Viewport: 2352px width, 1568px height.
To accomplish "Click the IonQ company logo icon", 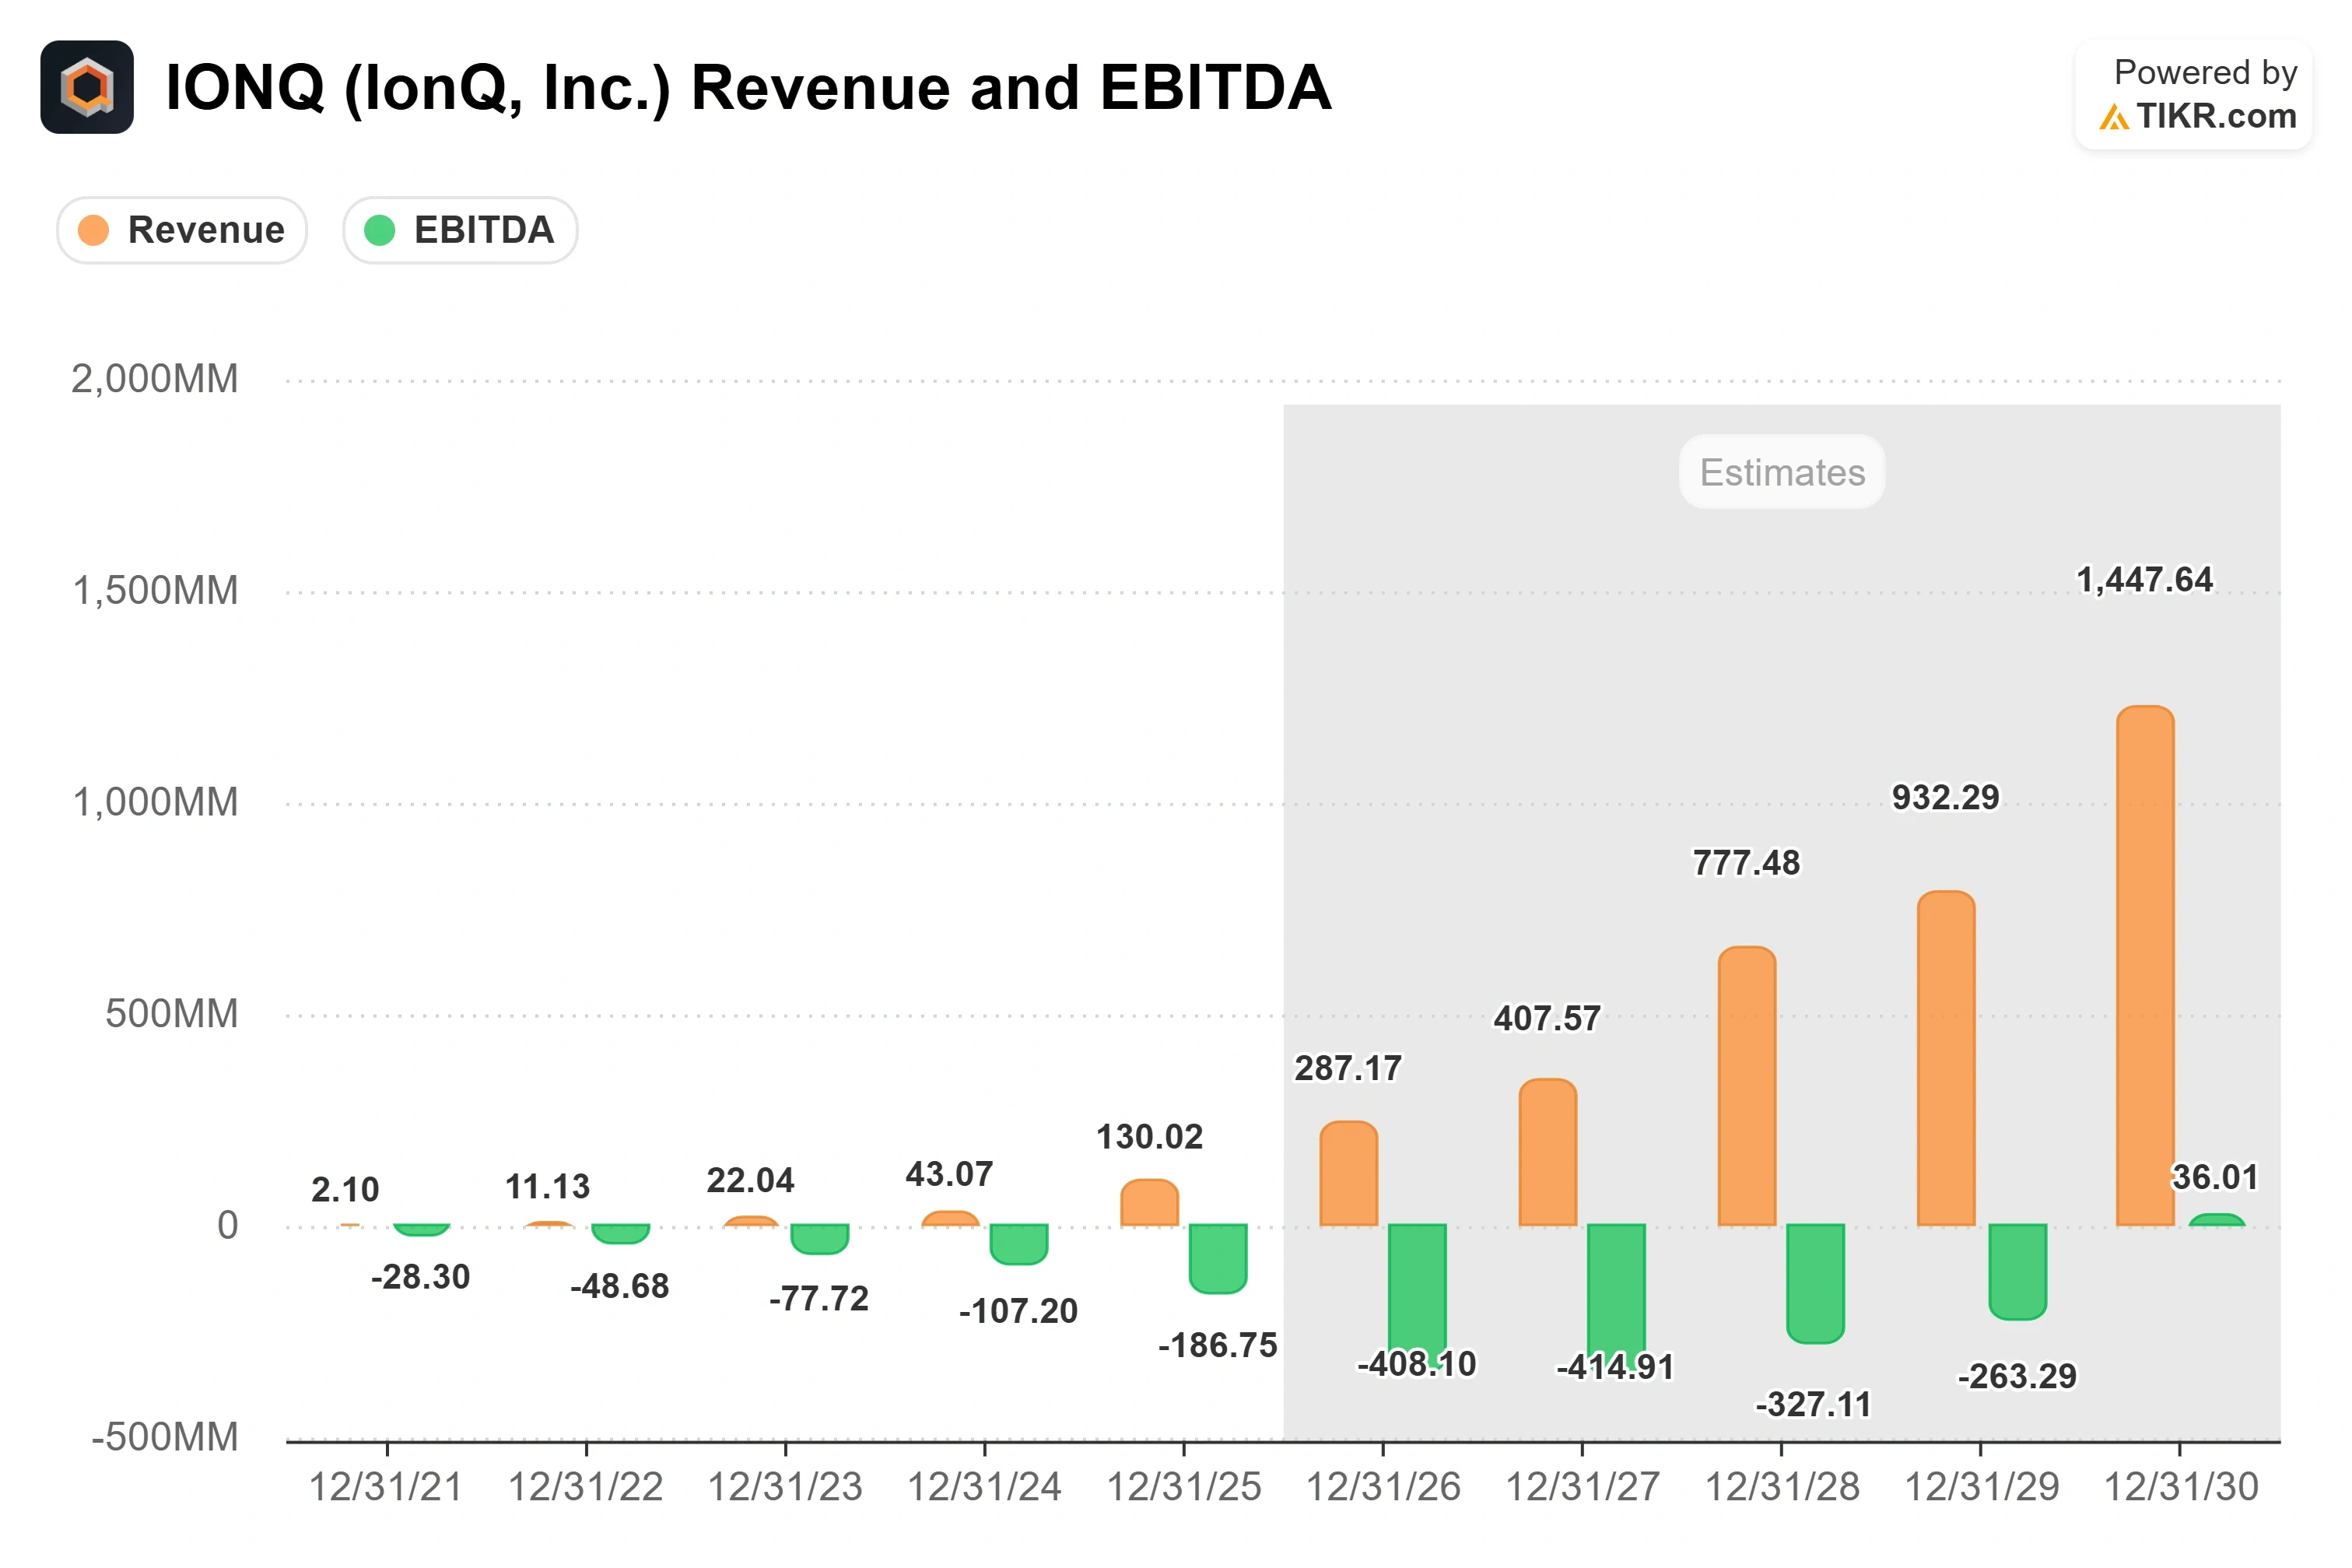I will point(87,87).
